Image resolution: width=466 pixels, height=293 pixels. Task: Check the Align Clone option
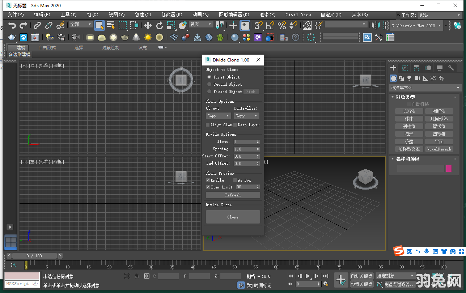click(x=208, y=125)
